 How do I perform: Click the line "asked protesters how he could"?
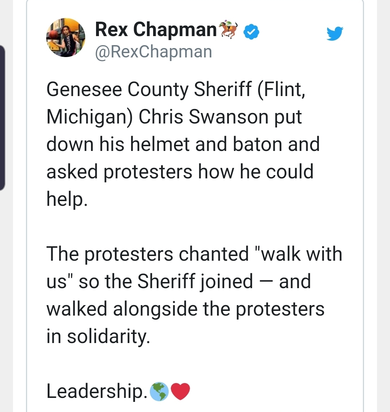(180, 172)
